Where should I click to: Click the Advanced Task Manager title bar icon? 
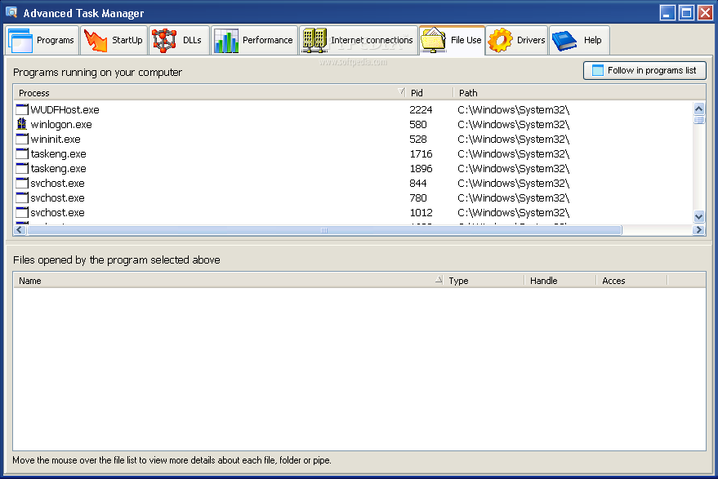tap(11, 12)
